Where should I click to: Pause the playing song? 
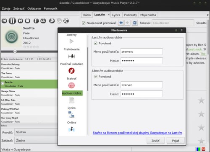click(x=12, y=21)
